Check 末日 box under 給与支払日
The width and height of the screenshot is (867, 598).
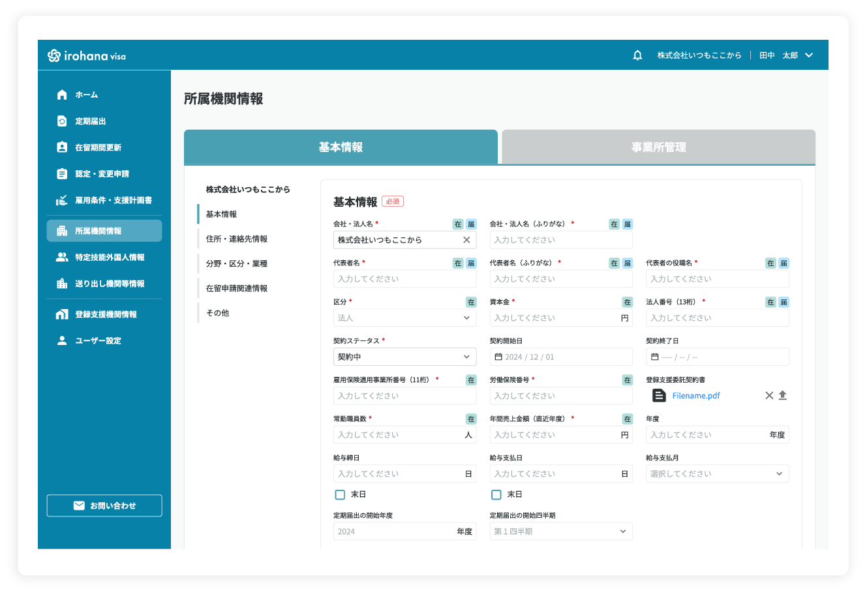coord(496,495)
